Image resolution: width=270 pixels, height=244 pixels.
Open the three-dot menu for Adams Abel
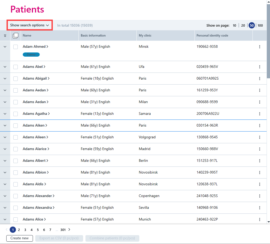[x=260, y=67]
